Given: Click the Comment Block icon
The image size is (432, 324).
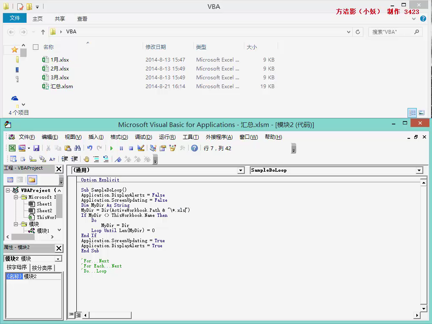Looking at the screenshot, I should [x=96, y=159].
